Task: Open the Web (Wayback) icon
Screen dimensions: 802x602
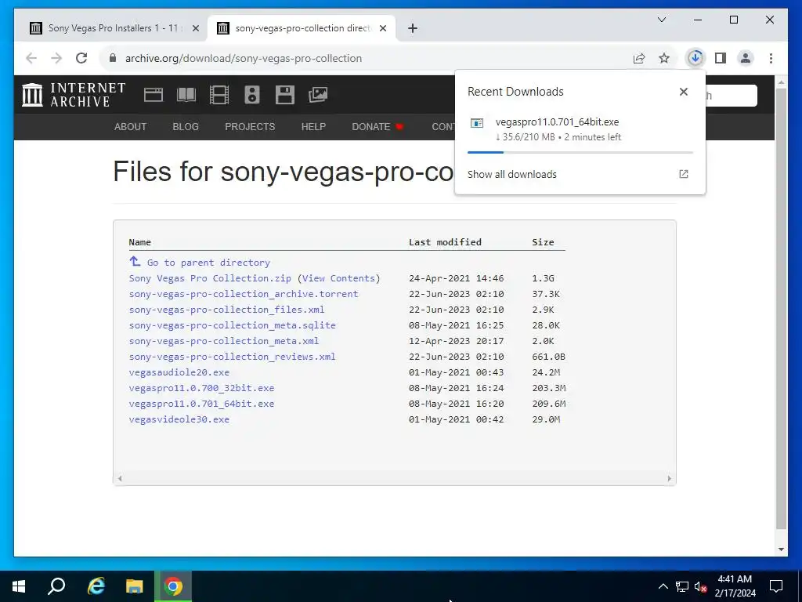Action: (154, 95)
